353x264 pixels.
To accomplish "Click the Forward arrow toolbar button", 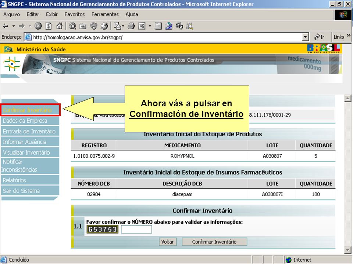I will click(x=22, y=26).
